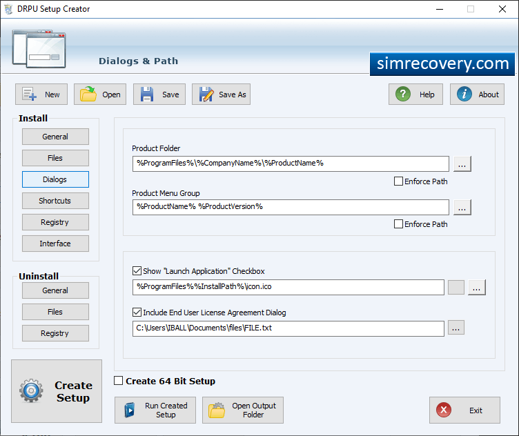The height and width of the screenshot is (436, 519).
Task: Click into the Product Folder text field
Action: (x=291, y=163)
